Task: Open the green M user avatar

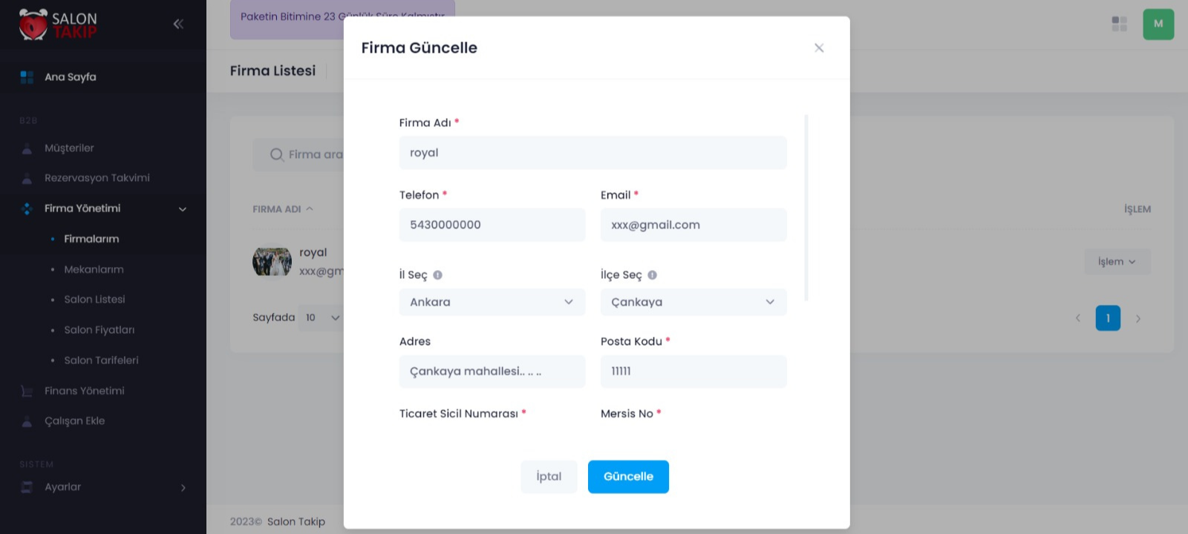Action: pyautogui.click(x=1158, y=24)
